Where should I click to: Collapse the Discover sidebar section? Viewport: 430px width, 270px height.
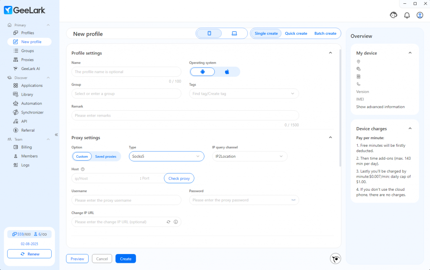click(x=48, y=78)
